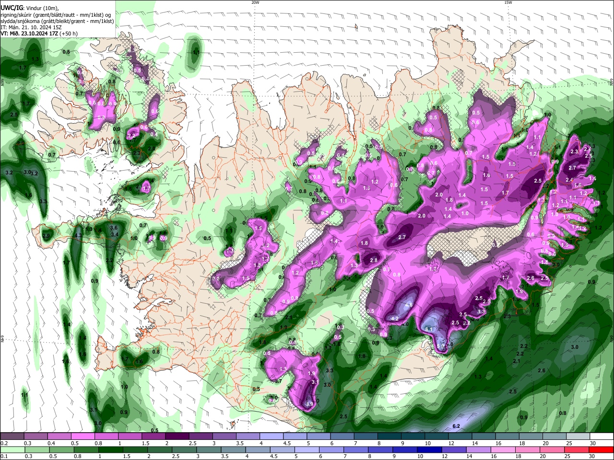The height and width of the screenshot is (460, 614).
Task: Click the '4.6' snowfall value on the map
Action: tap(409, 305)
